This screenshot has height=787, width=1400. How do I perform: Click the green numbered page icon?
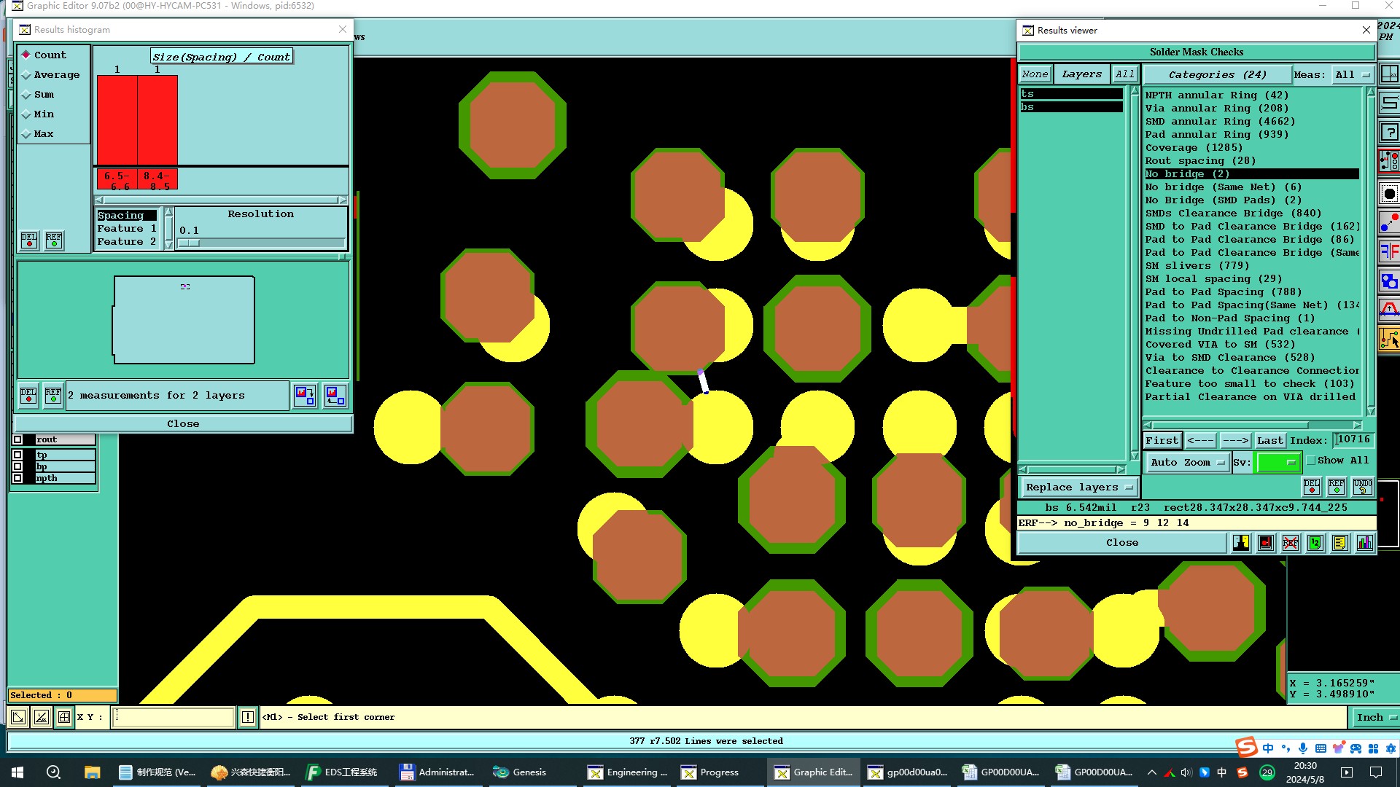click(1315, 543)
